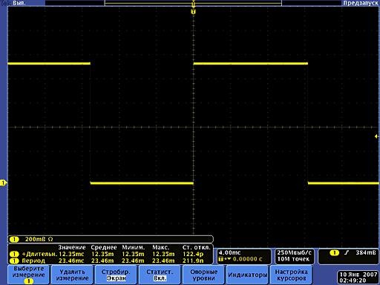Click the trigger level arrow at right edge
The image size is (380, 285).
376,137
